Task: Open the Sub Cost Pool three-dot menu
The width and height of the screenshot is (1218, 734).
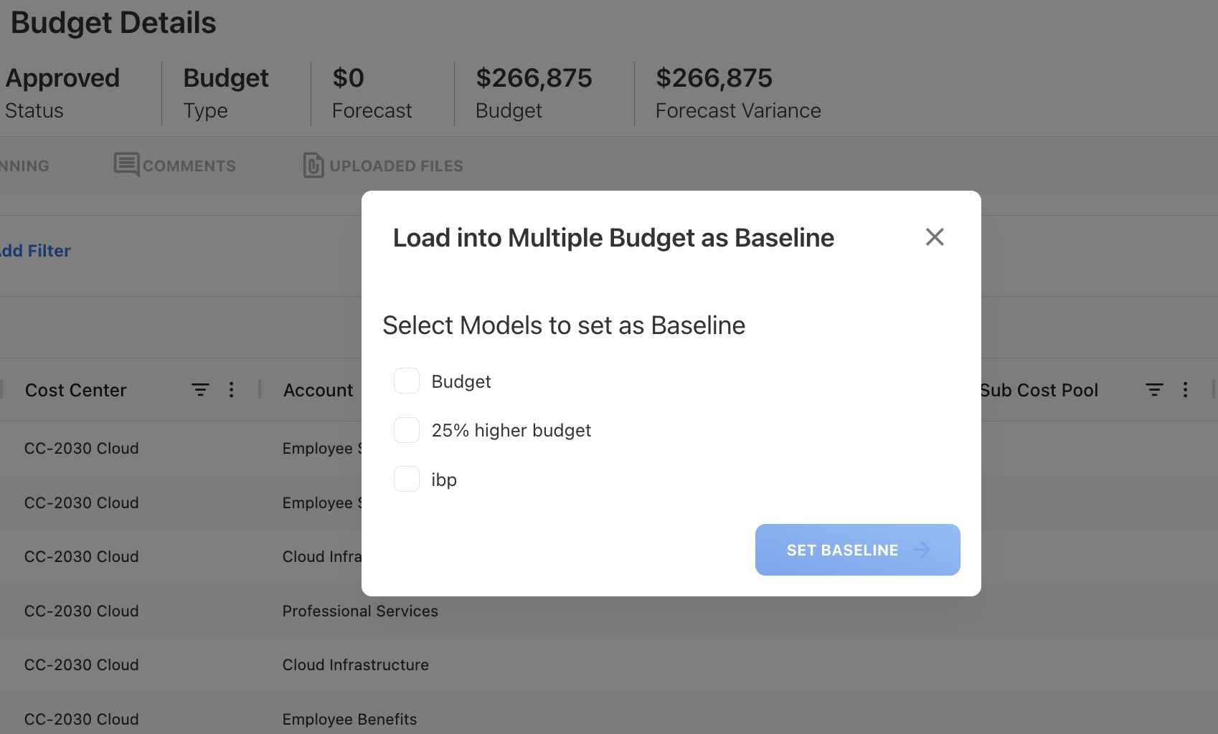Action: [1186, 390]
